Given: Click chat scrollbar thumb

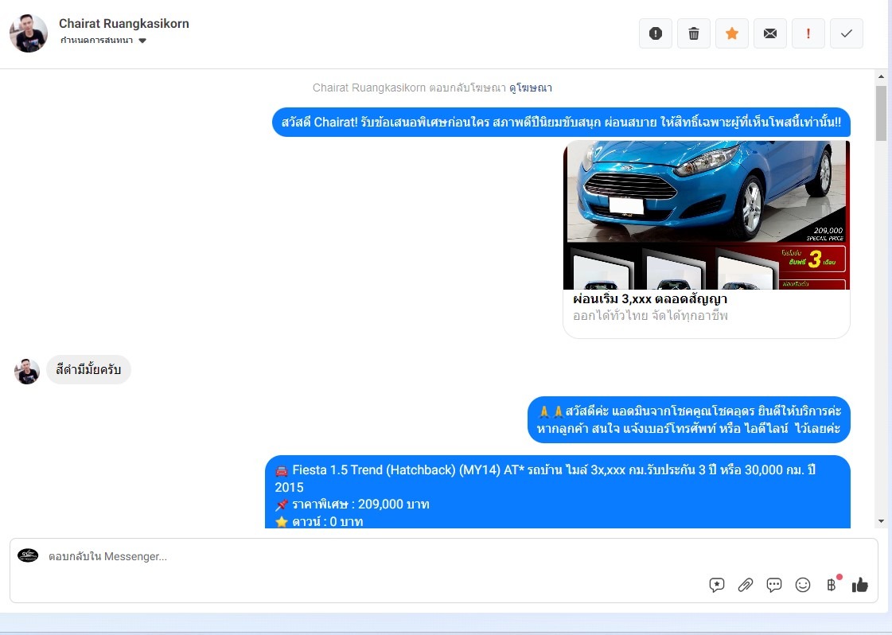Looking at the screenshot, I should click(881, 113).
